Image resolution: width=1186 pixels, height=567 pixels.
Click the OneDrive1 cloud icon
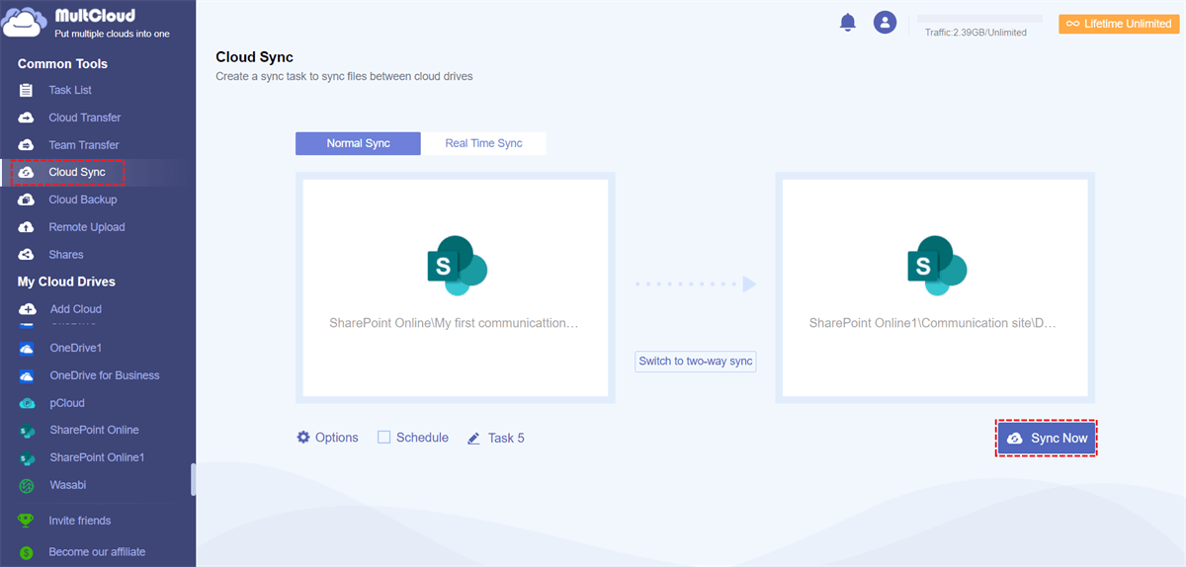point(28,349)
